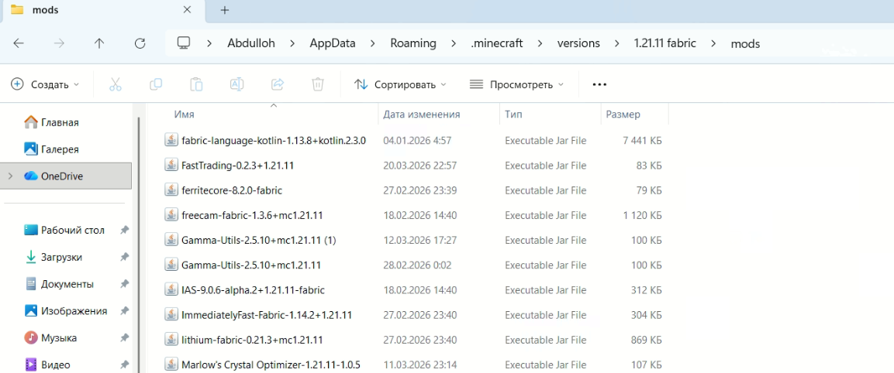
Task: Open a new tab with the plus button
Action: tap(225, 10)
